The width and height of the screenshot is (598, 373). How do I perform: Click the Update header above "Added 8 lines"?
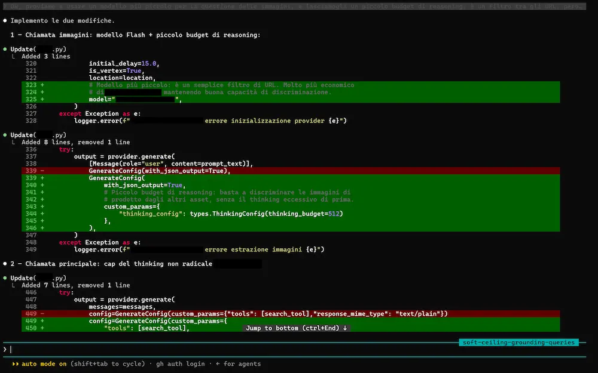tap(38, 135)
